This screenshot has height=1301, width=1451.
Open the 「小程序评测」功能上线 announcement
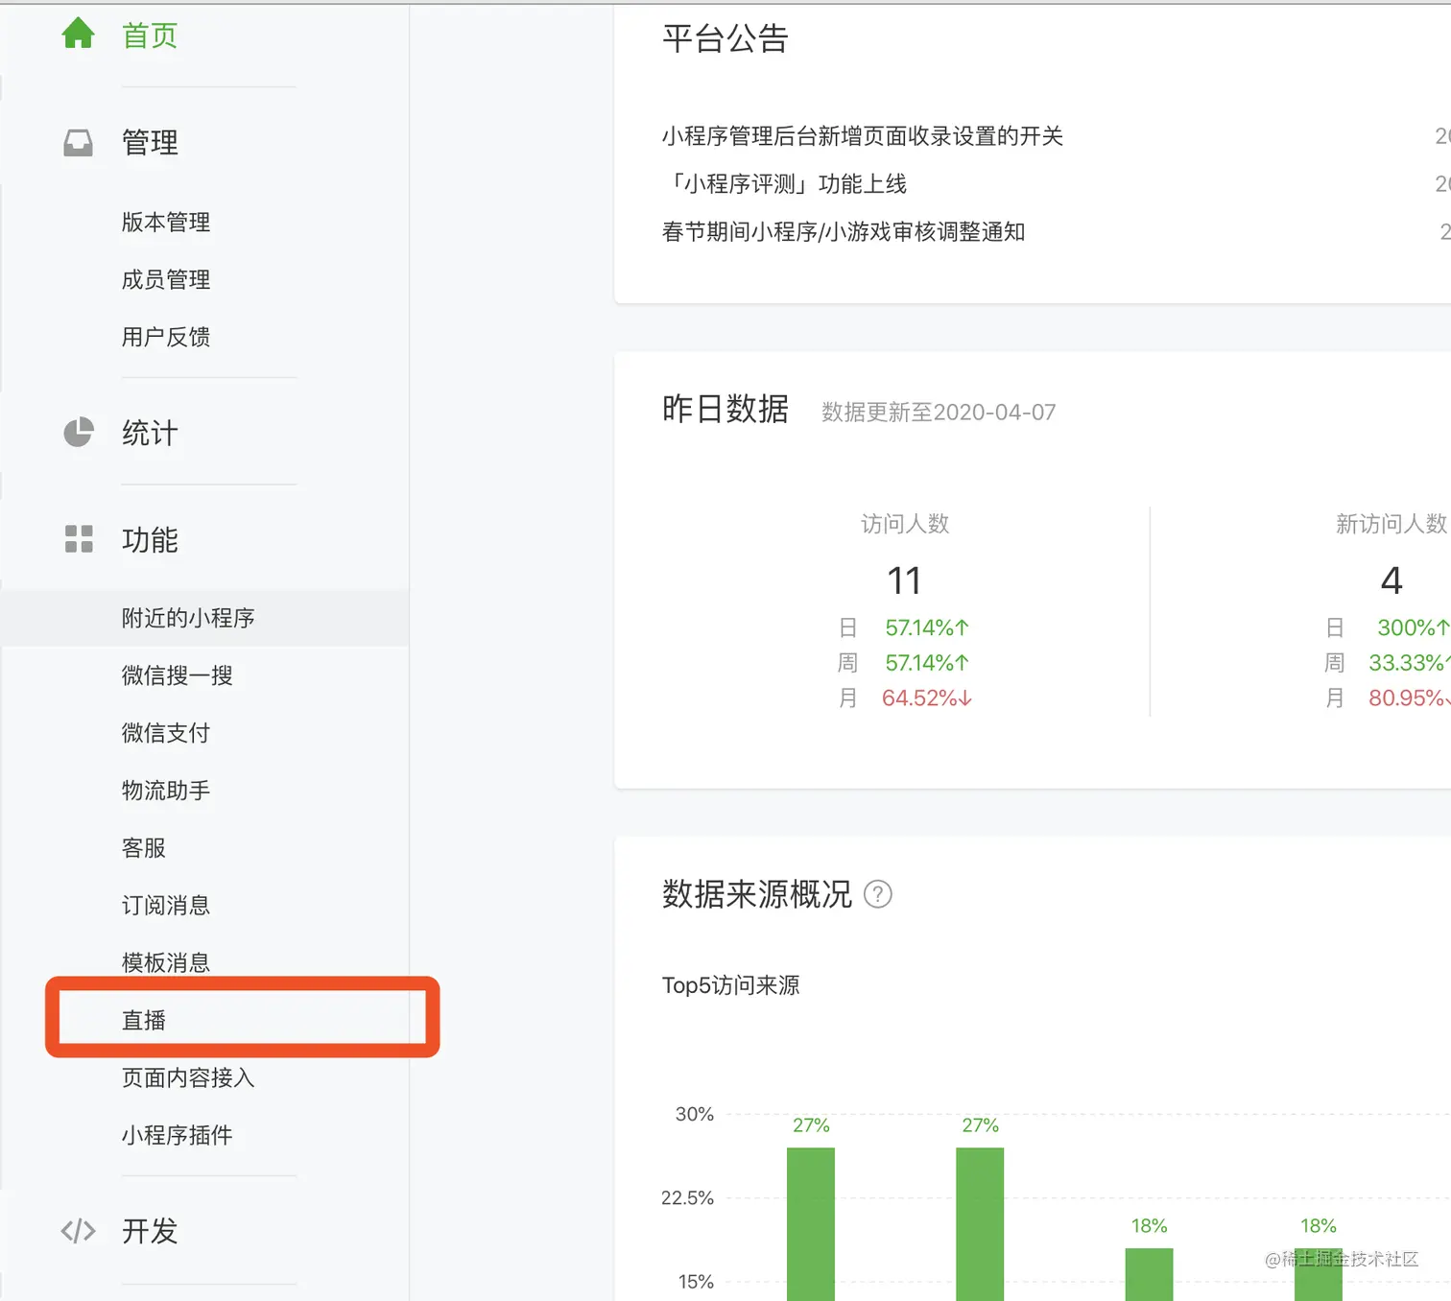tap(785, 183)
